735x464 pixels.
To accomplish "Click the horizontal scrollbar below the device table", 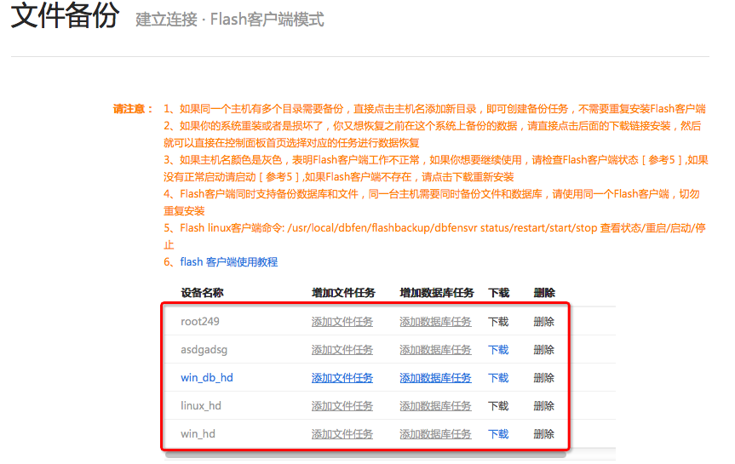I will [366, 455].
